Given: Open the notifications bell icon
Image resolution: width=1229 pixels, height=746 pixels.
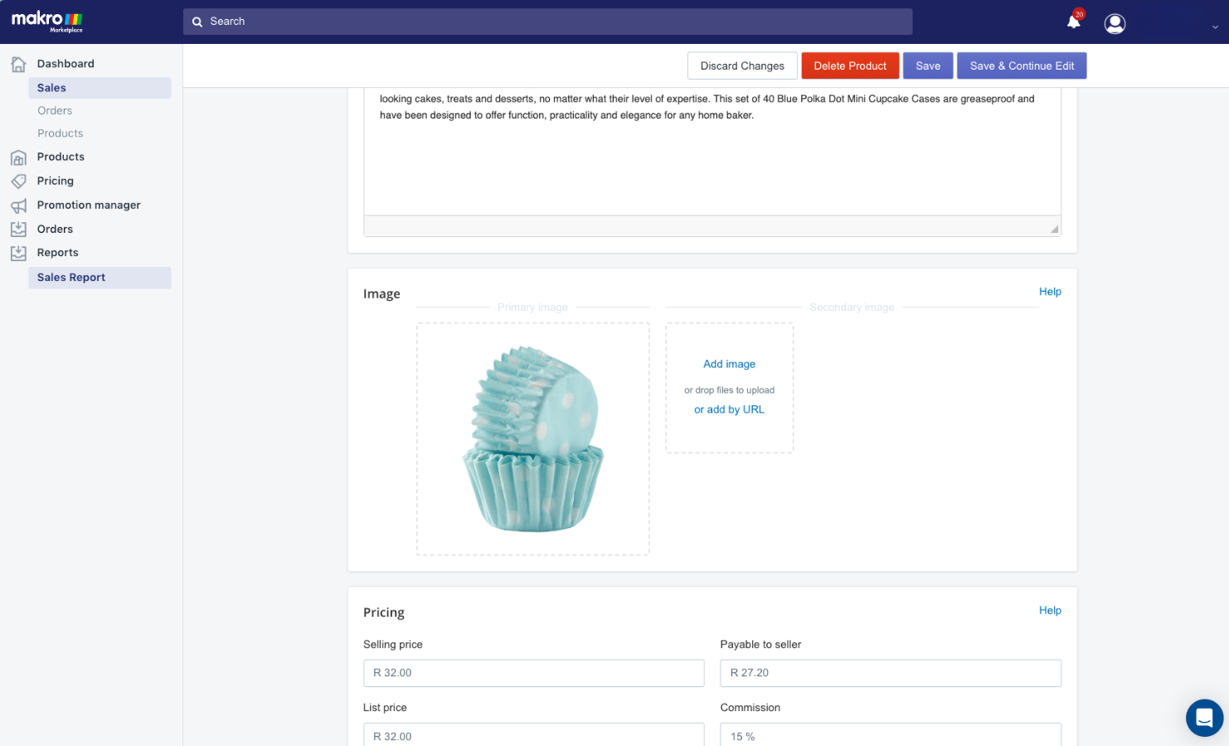Looking at the screenshot, I should pyautogui.click(x=1074, y=22).
